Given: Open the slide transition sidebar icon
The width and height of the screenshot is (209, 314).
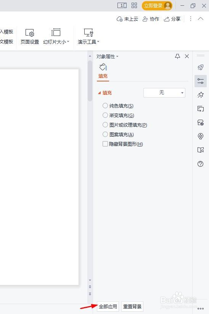Looking at the screenshot, I should [x=200, y=109].
